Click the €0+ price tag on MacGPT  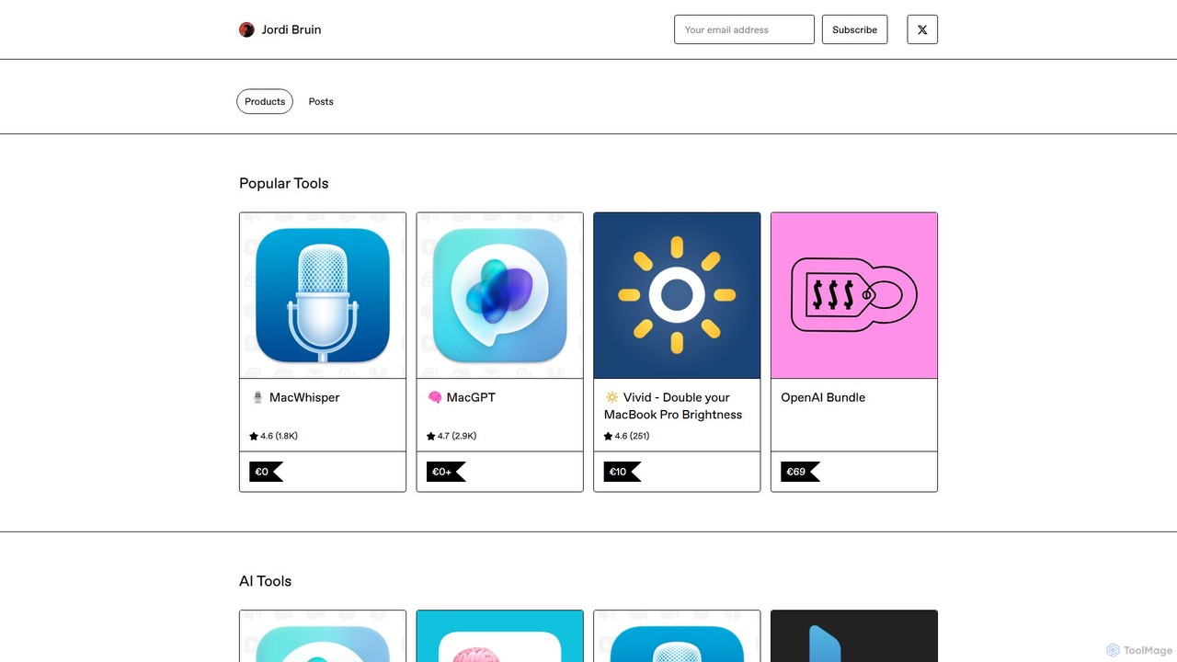[446, 472]
